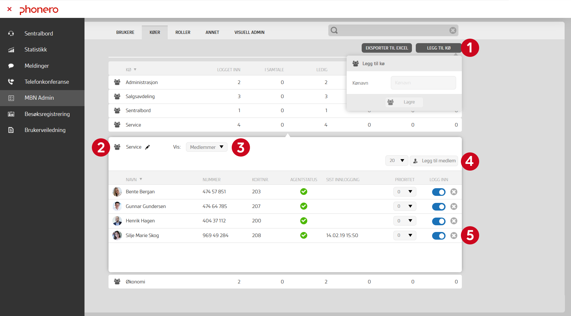The image size is (571, 316).
Task: Click the group icon beside Administrasjon
Action: pyautogui.click(x=117, y=82)
